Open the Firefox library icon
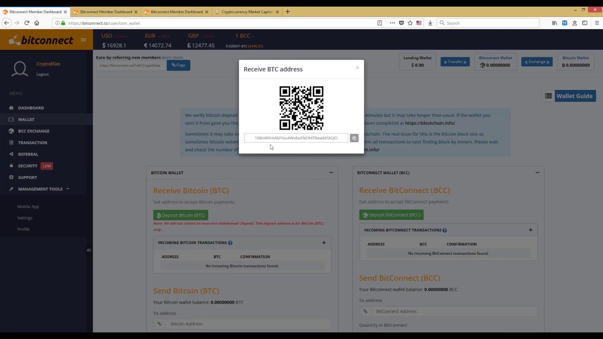 554,23
